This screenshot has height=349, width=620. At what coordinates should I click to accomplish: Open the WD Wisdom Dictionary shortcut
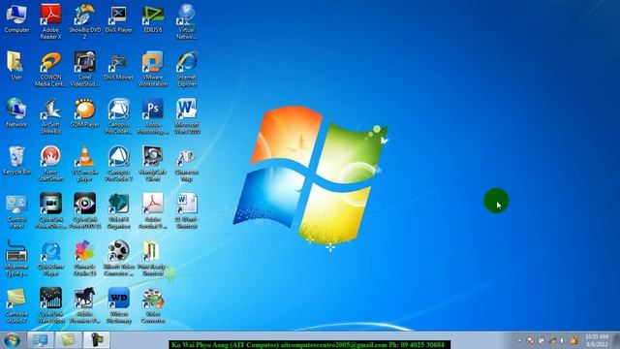click(x=118, y=305)
